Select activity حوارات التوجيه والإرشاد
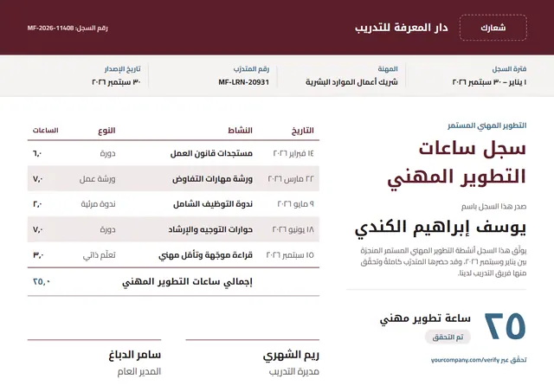This screenshot has width=554, height=392. tap(210, 229)
